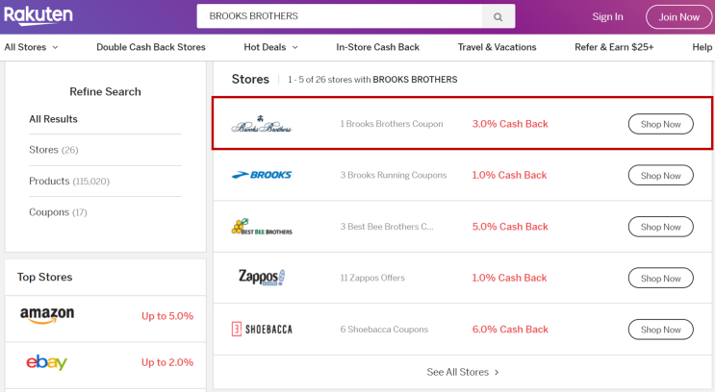Select the Brooks running logo

pos(262,176)
